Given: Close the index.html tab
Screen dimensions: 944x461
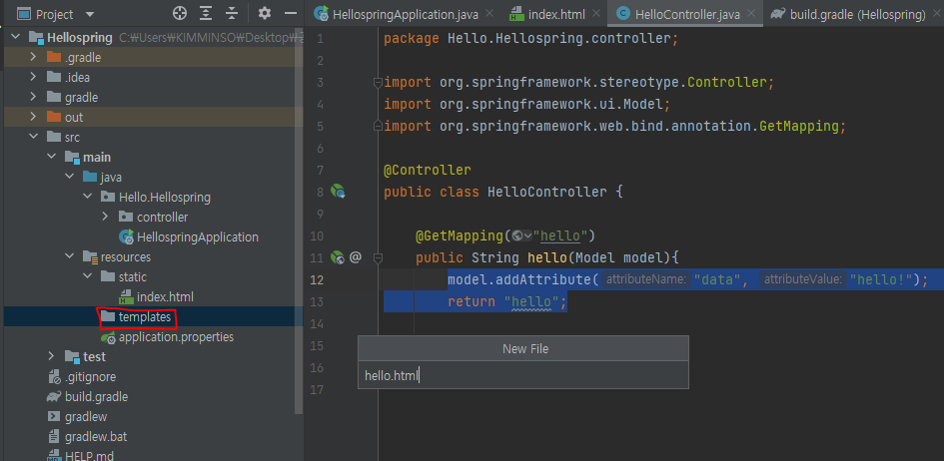Looking at the screenshot, I should click(596, 14).
